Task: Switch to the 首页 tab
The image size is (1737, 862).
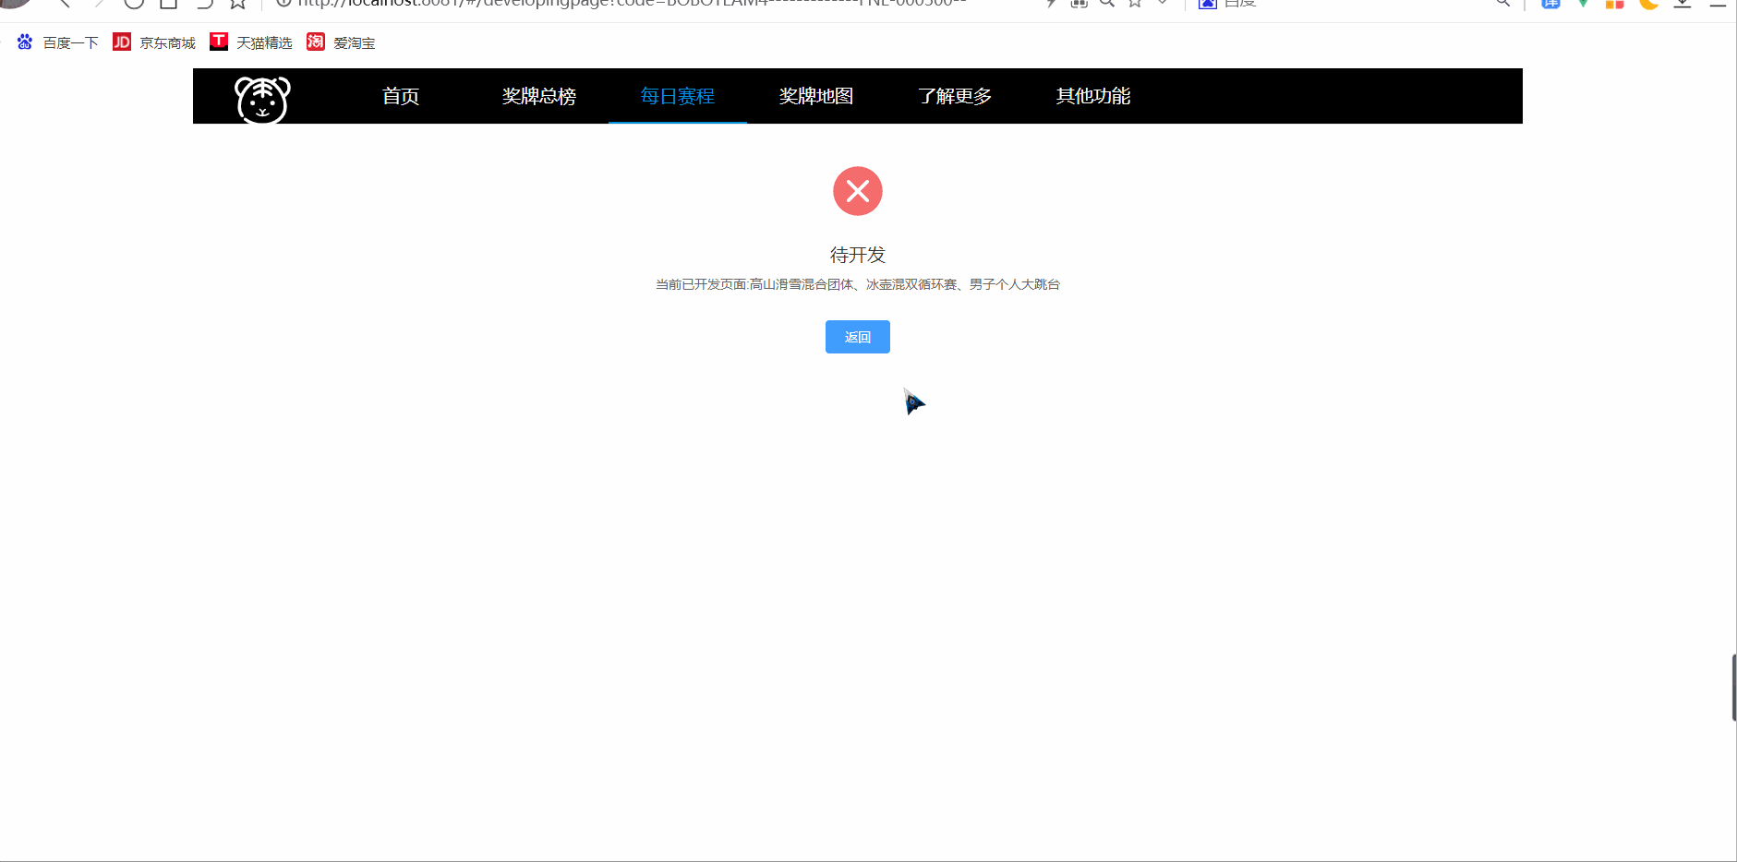Action: pos(400,96)
